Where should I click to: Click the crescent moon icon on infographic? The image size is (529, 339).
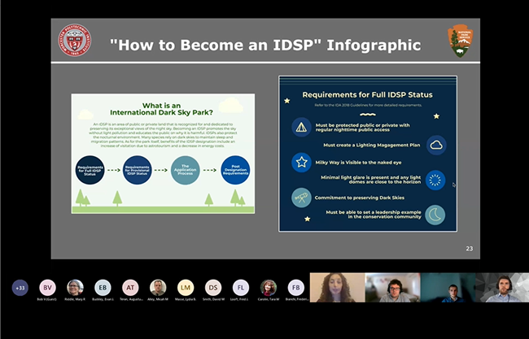[436, 215]
